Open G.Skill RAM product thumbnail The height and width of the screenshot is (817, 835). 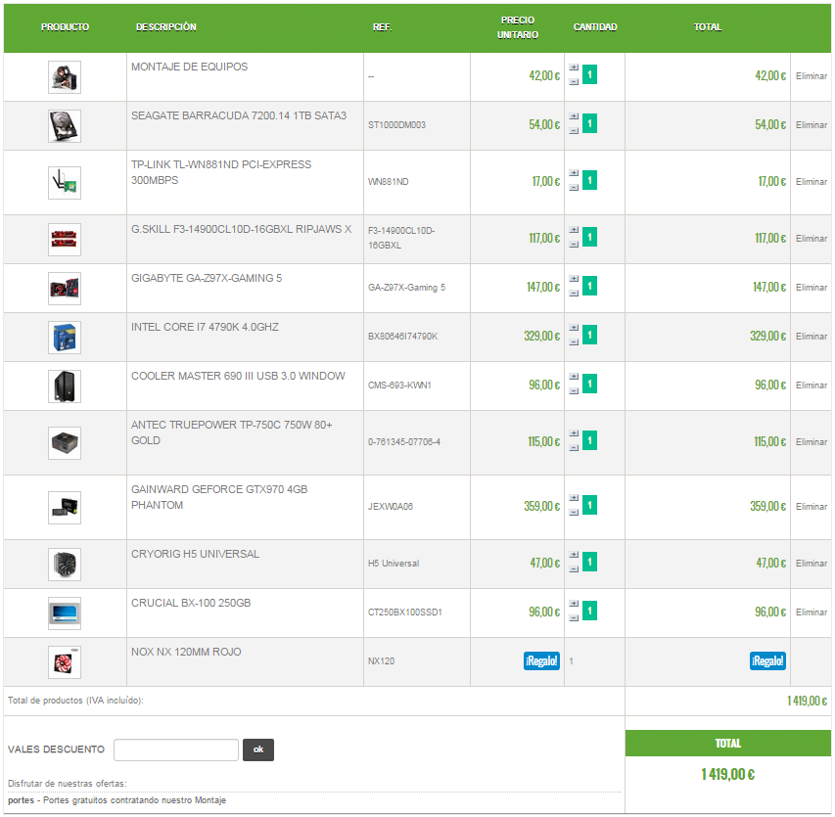(x=65, y=240)
